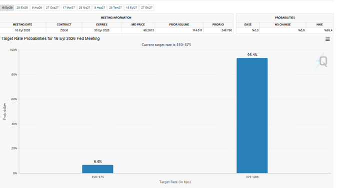Click the EASE column header
The height and width of the screenshot is (188, 340).
point(248,24)
